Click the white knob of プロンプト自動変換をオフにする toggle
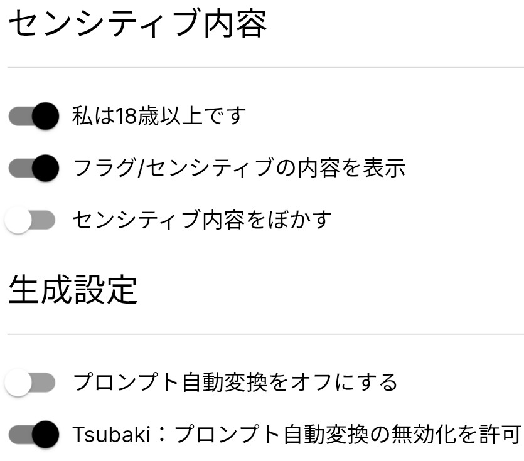524x461 pixels. [19, 383]
